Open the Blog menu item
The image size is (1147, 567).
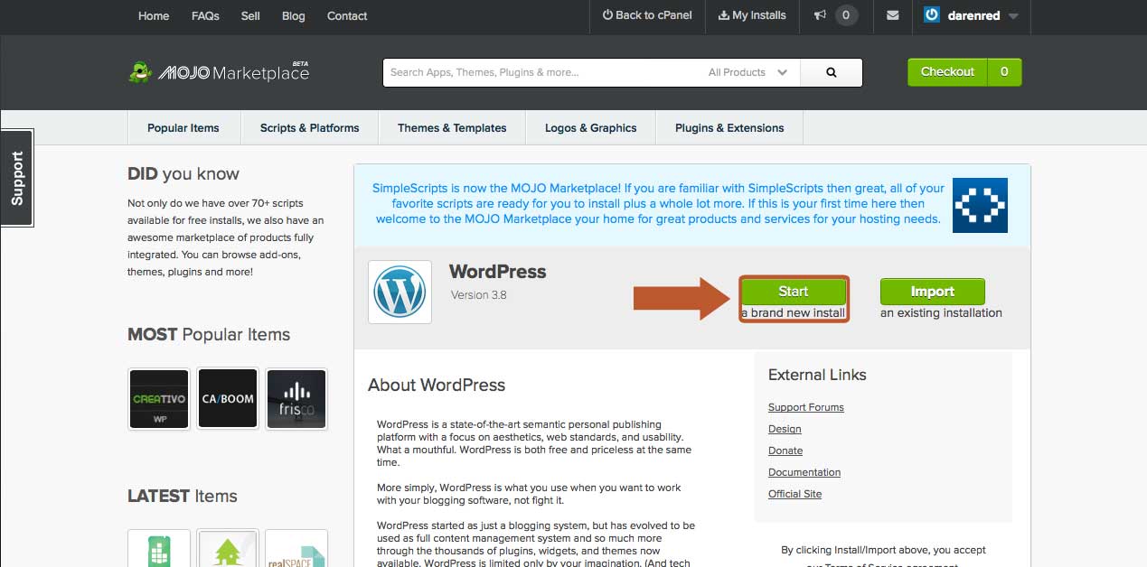click(294, 16)
